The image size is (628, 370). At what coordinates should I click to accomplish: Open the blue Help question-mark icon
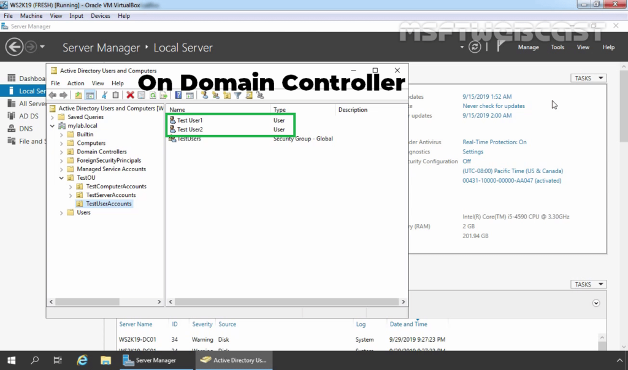click(x=178, y=95)
